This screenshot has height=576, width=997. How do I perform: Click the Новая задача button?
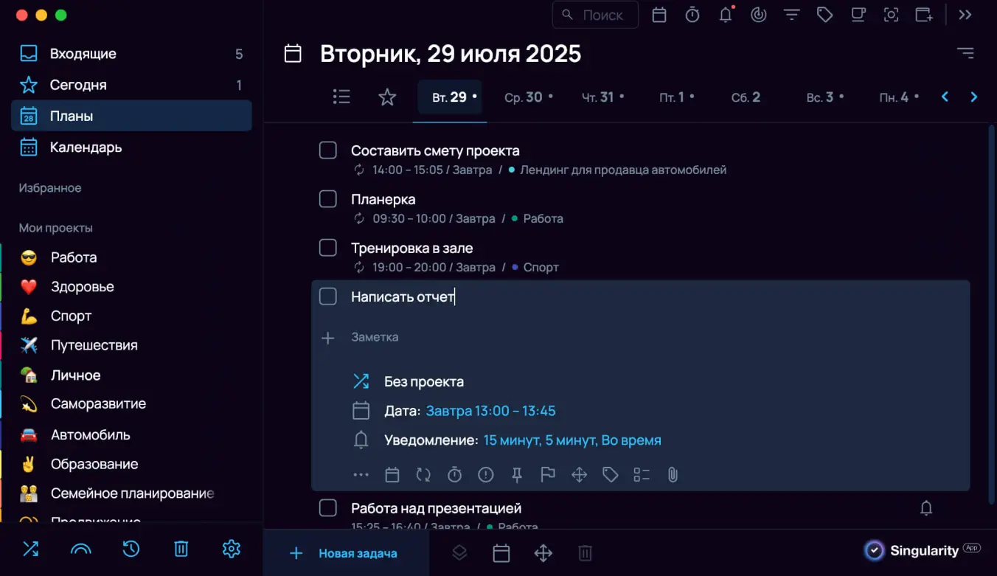pyautogui.click(x=345, y=553)
